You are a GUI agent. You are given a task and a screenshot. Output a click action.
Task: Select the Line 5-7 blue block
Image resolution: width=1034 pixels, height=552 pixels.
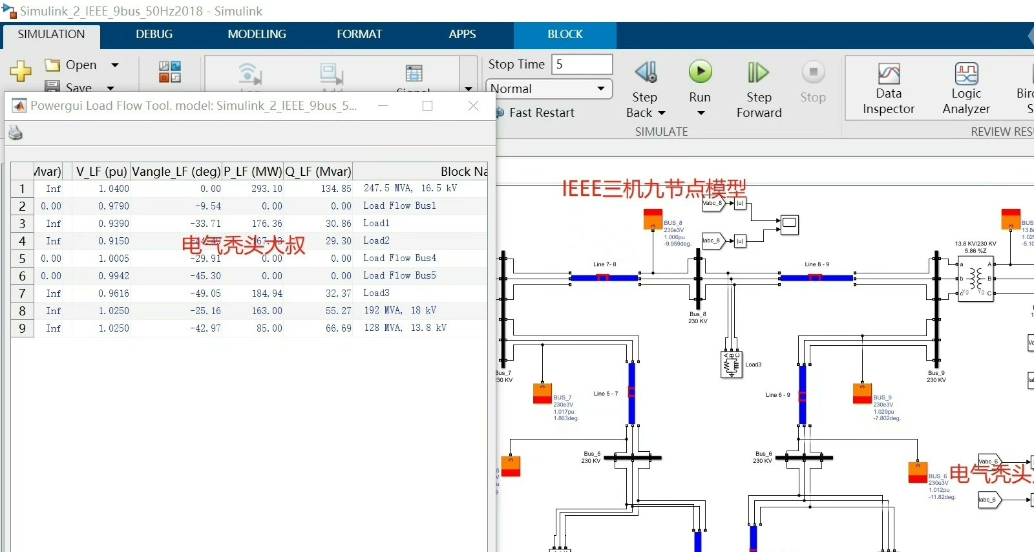631,393
